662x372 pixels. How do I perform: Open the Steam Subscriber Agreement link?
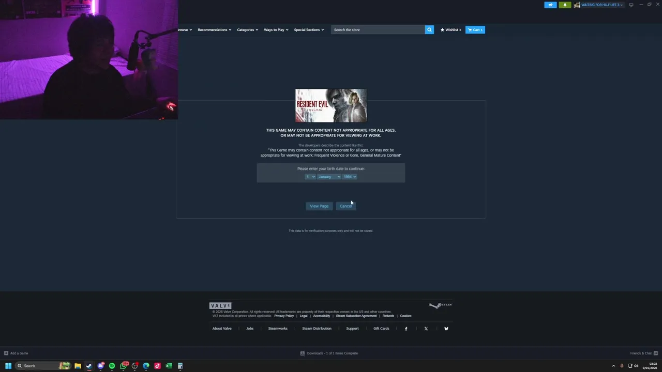(356, 316)
